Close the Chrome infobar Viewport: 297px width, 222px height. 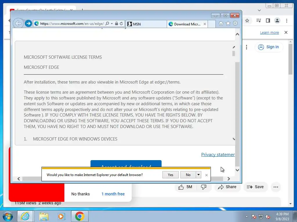coord(286,32)
